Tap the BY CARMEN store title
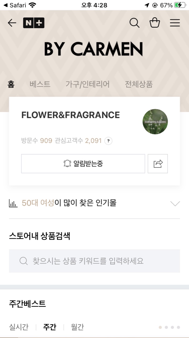This screenshot has width=189, height=338. click(x=94, y=49)
